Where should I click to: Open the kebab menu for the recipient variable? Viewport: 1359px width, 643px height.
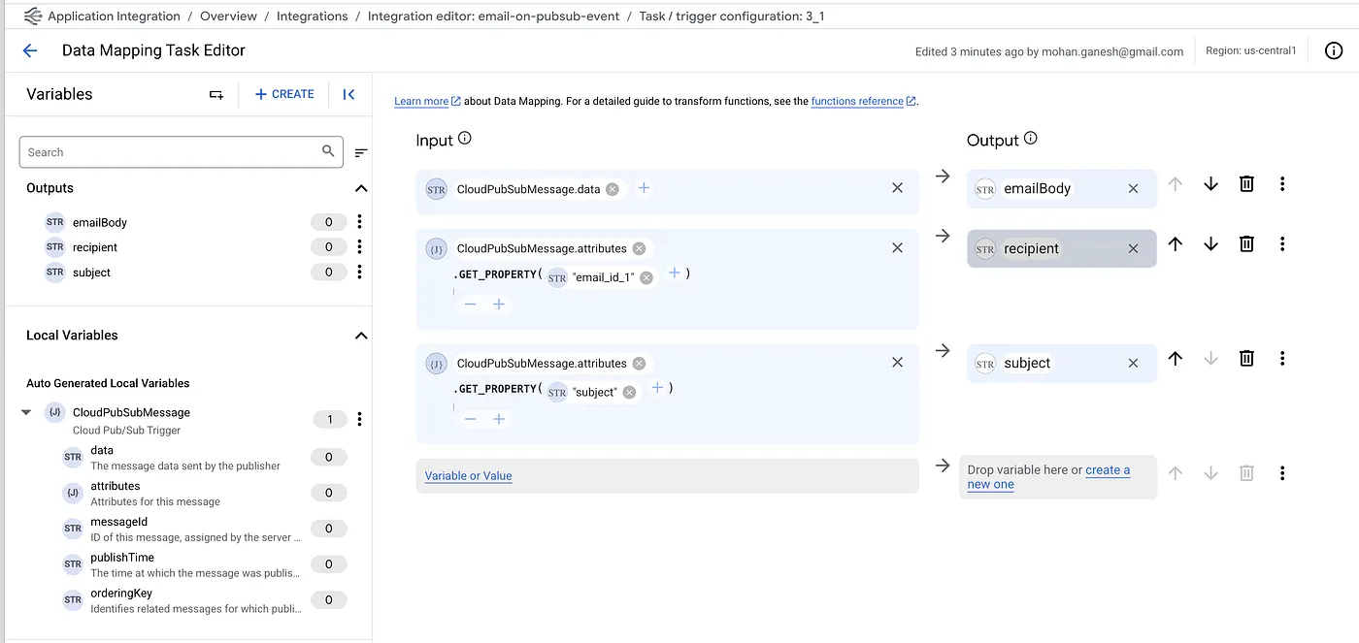pos(360,247)
